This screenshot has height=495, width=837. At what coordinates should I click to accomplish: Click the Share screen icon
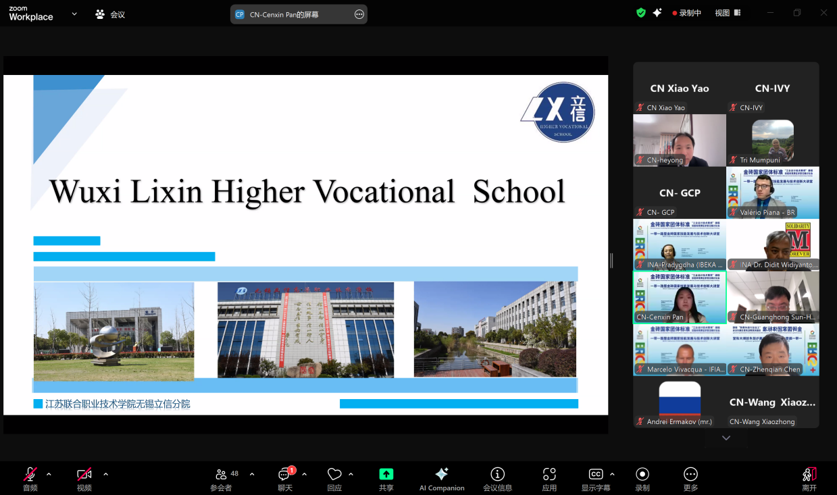386,478
